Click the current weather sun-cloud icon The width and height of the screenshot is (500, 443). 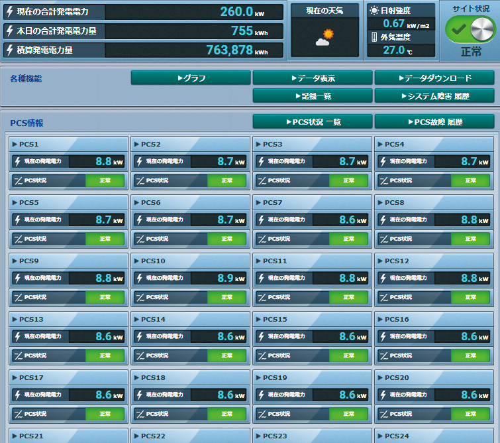(x=325, y=37)
